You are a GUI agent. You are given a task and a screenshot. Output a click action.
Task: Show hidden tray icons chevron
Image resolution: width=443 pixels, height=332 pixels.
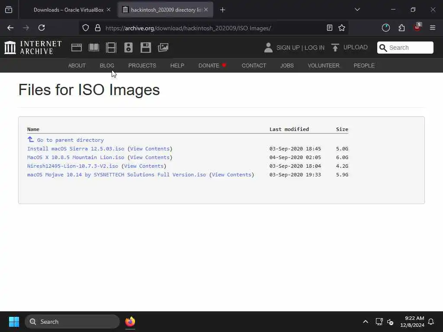[365, 322]
